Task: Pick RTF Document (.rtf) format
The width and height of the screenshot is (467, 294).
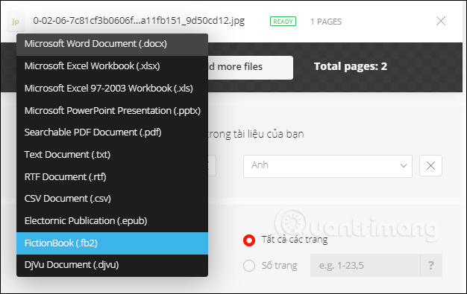Action: [112, 177]
